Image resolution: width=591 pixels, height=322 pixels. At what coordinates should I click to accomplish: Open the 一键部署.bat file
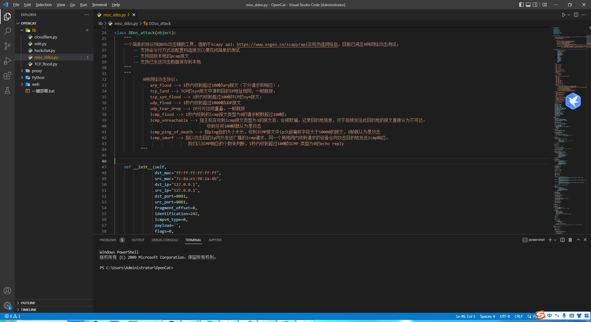pos(54,91)
